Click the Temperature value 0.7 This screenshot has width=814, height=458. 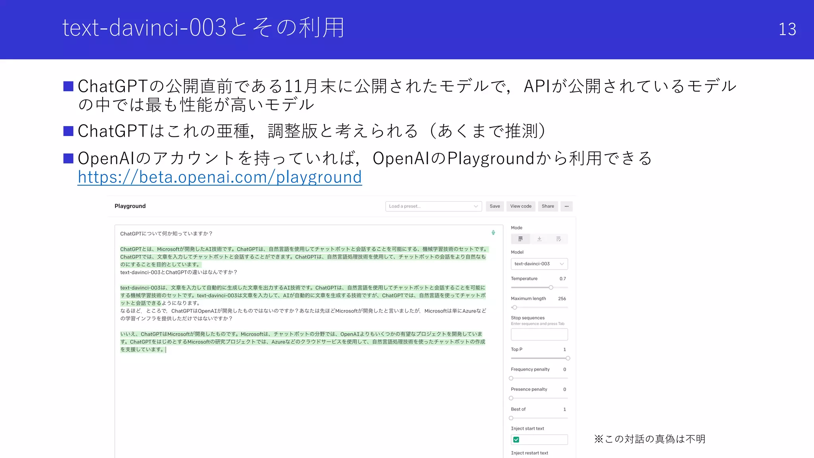click(563, 279)
